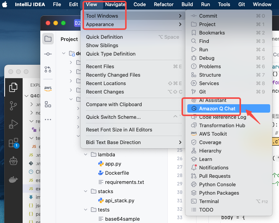The image size is (279, 223).
Task: Open Transformation Hub tool window
Action: (x=229, y=125)
